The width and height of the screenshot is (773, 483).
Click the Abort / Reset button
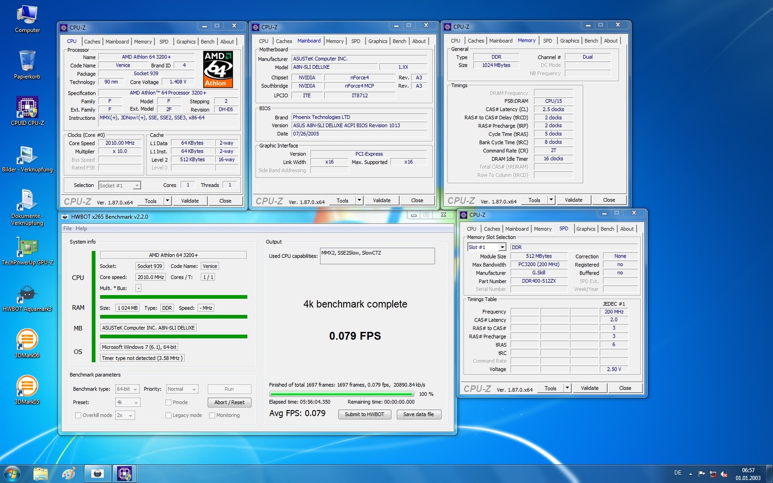pyautogui.click(x=229, y=402)
